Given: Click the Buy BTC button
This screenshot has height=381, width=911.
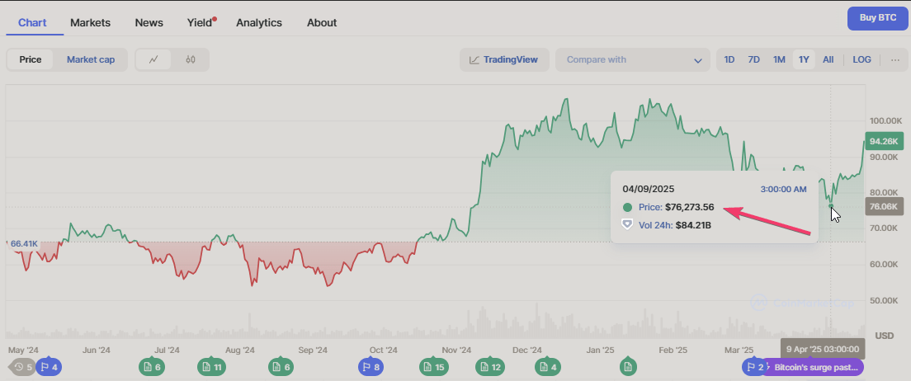Looking at the screenshot, I should (x=877, y=18).
